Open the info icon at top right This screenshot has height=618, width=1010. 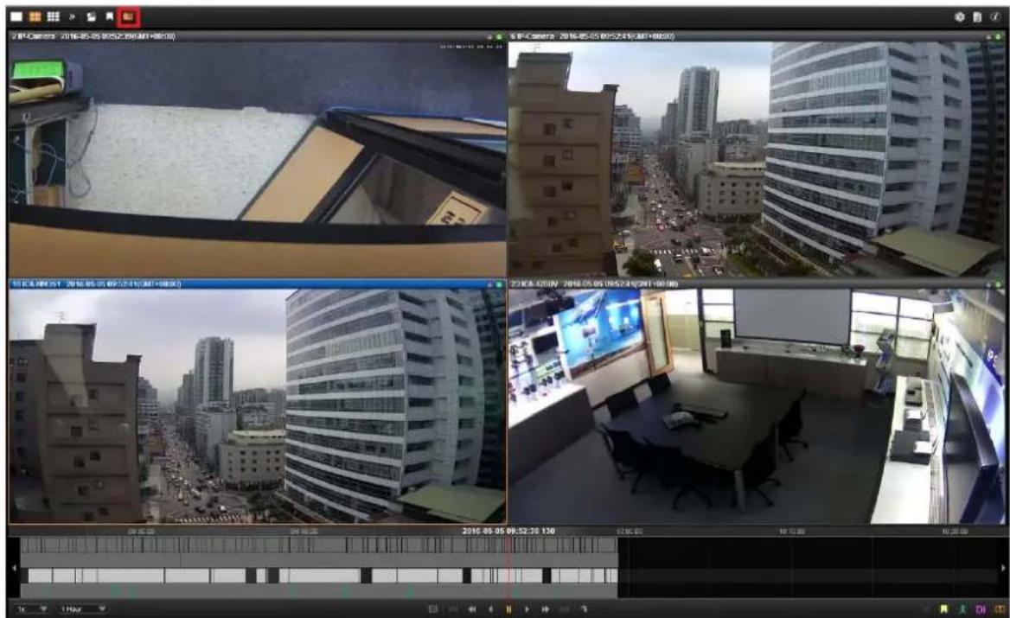tap(995, 17)
